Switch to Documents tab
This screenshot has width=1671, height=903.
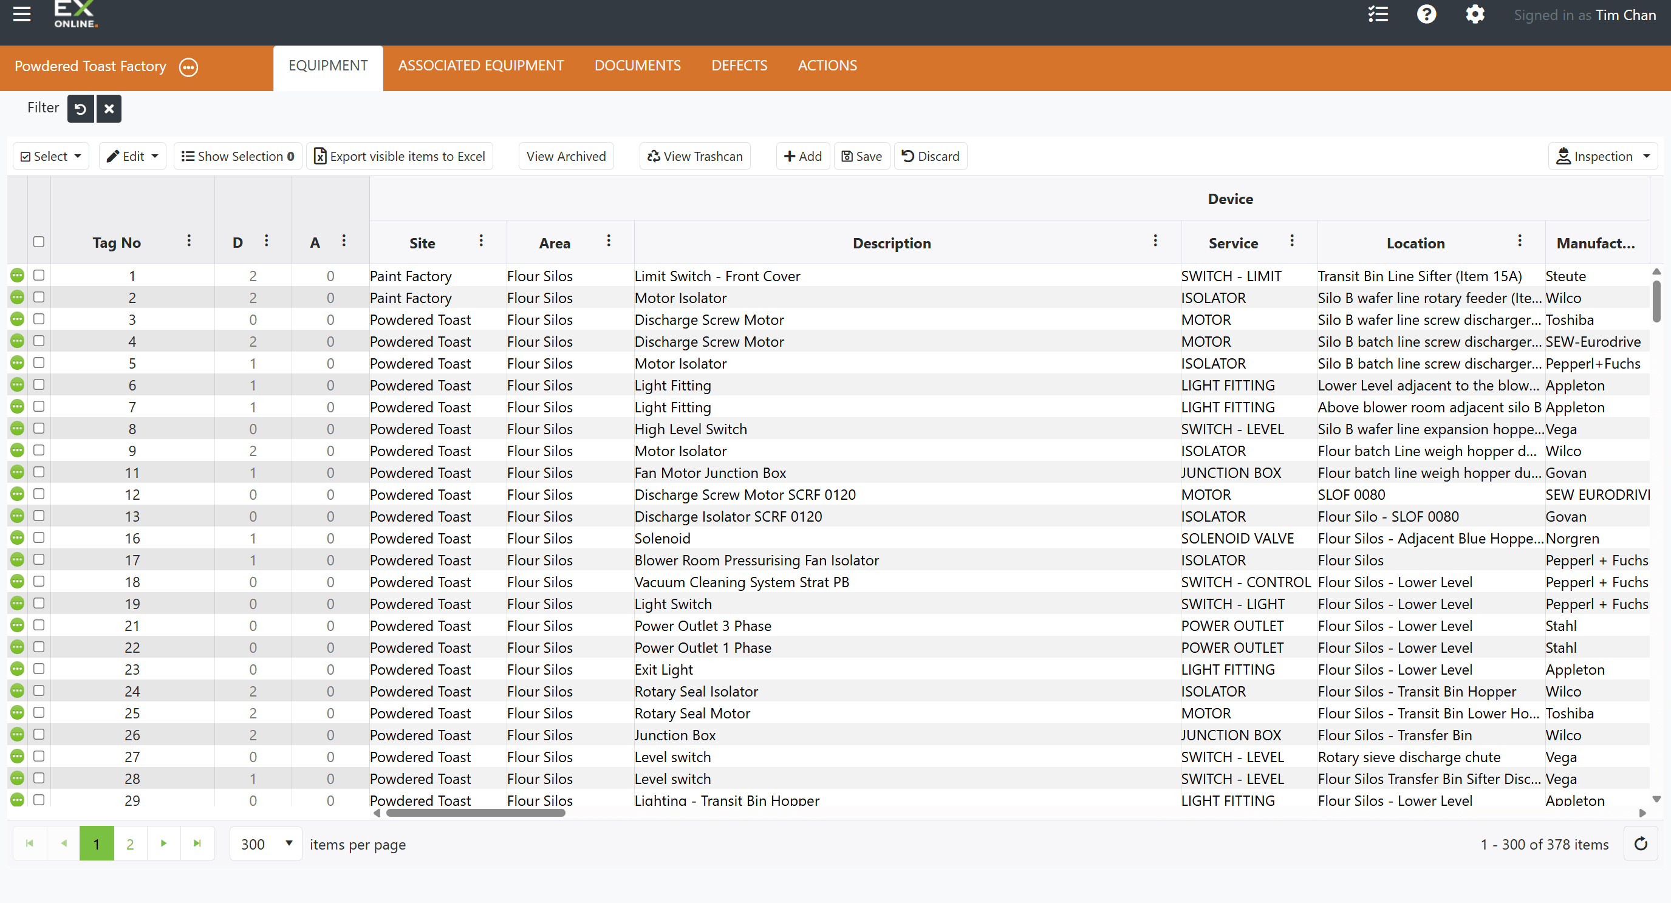[638, 66]
